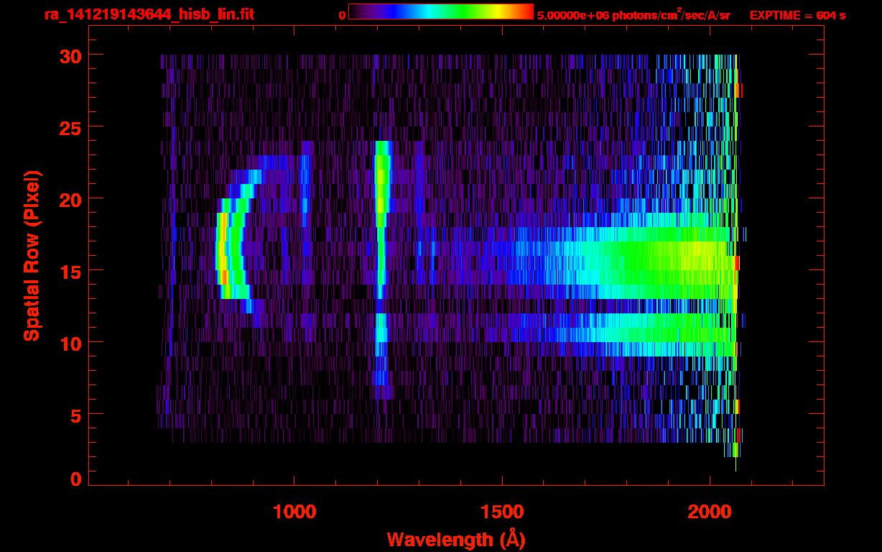This screenshot has width=882, height=552.
Task: Click the EXPTIME = 604 s text
Action: click(797, 15)
